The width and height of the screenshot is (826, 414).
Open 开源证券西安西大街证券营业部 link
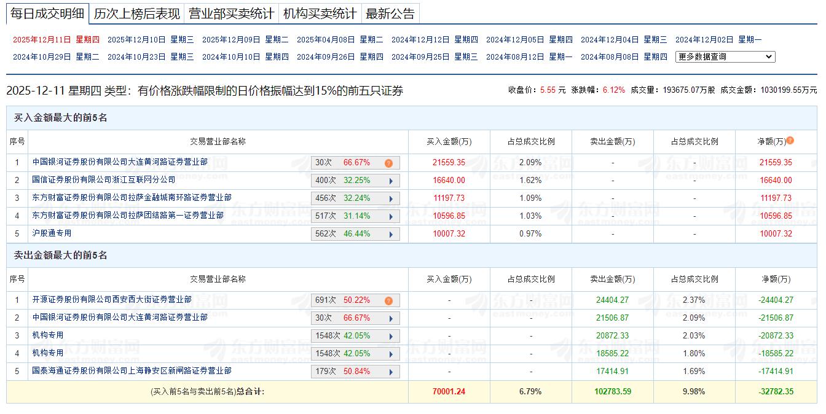[x=112, y=300]
